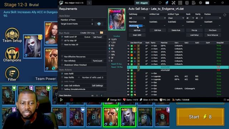Open the Filter icon in the game sidebar
The height and width of the screenshot is (129, 229).
[x=12, y=74]
